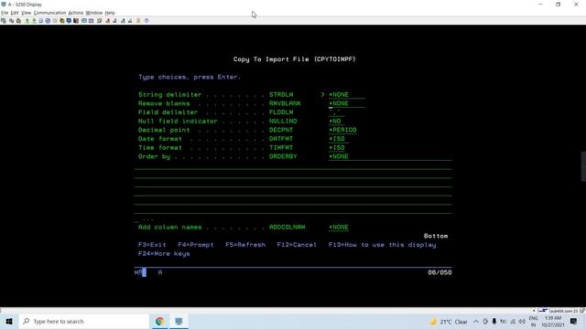
Task: Click the F5=Refresh function key
Action: click(x=245, y=245)
